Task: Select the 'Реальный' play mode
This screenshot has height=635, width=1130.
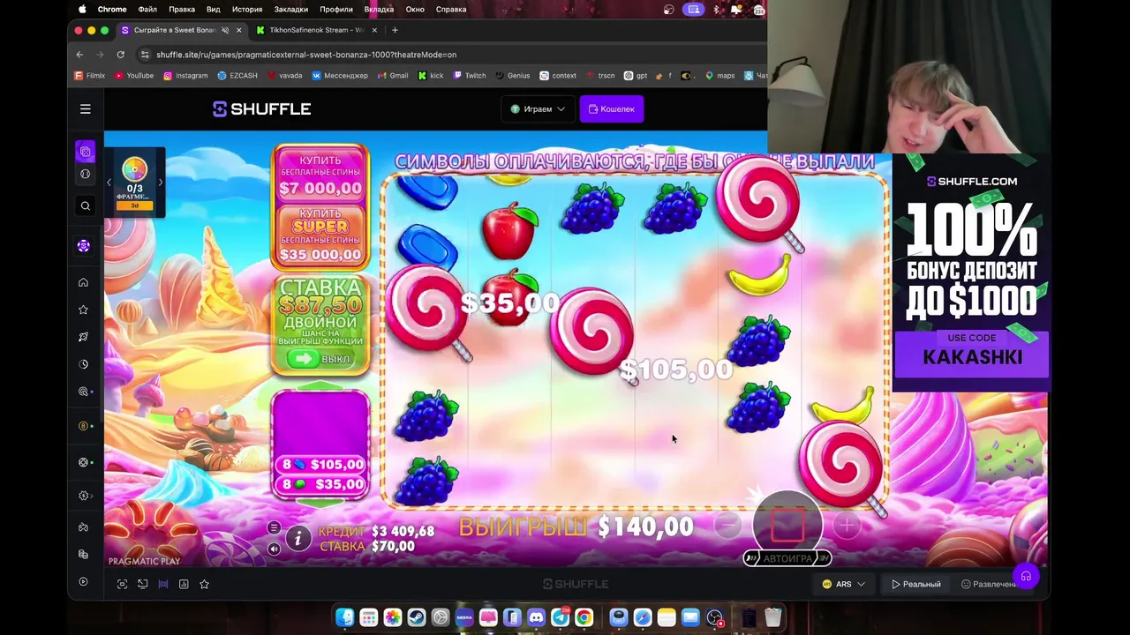Action: click(915, 584)
